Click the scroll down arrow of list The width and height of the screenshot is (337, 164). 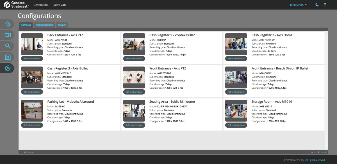[x=327, y=148]
